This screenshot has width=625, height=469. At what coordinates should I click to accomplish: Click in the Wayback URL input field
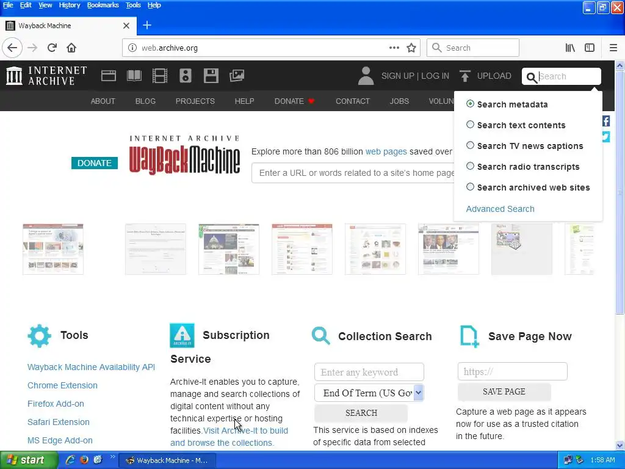(353, 173)
